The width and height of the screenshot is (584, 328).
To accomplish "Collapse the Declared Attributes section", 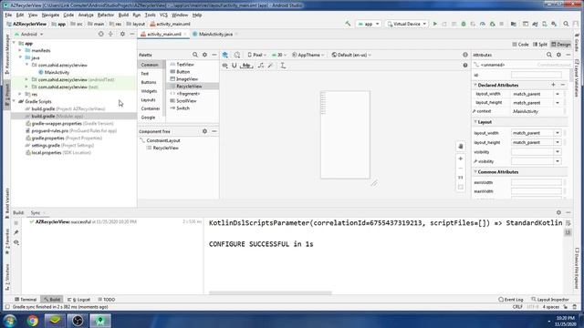I will [x=475, y=85].
